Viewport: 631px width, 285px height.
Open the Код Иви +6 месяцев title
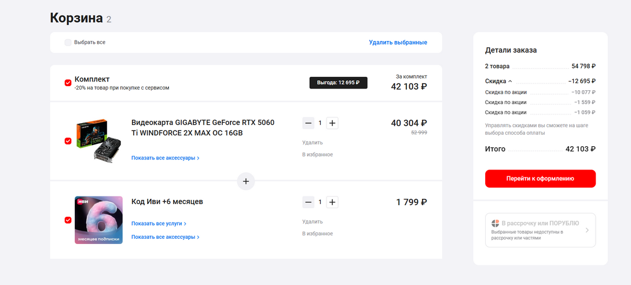click(x=167, y=201)
